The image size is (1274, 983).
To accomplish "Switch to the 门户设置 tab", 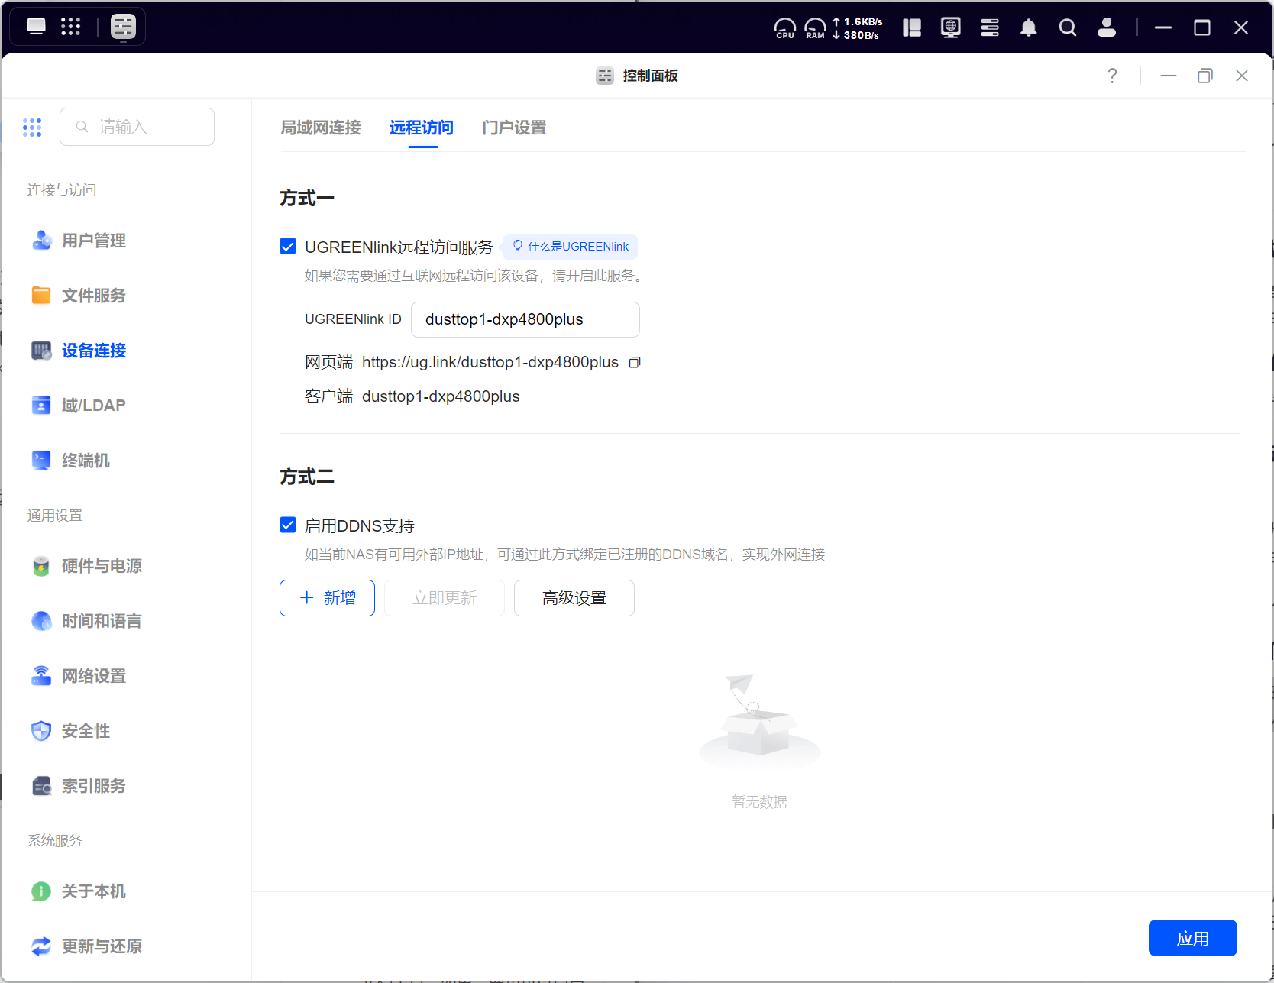I will (x=514, y=128).
